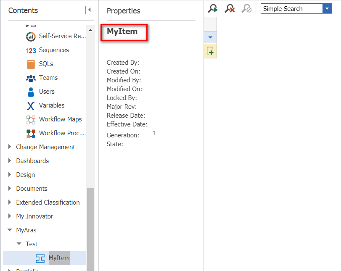Viewport: 341px width, 271px height.
Task: Click the Locked By: property label
Action: tap(122, 98)
